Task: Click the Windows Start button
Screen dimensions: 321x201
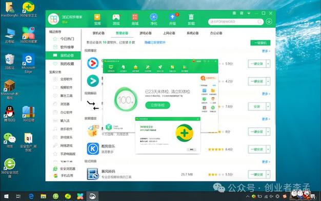Action: [6, 196]
